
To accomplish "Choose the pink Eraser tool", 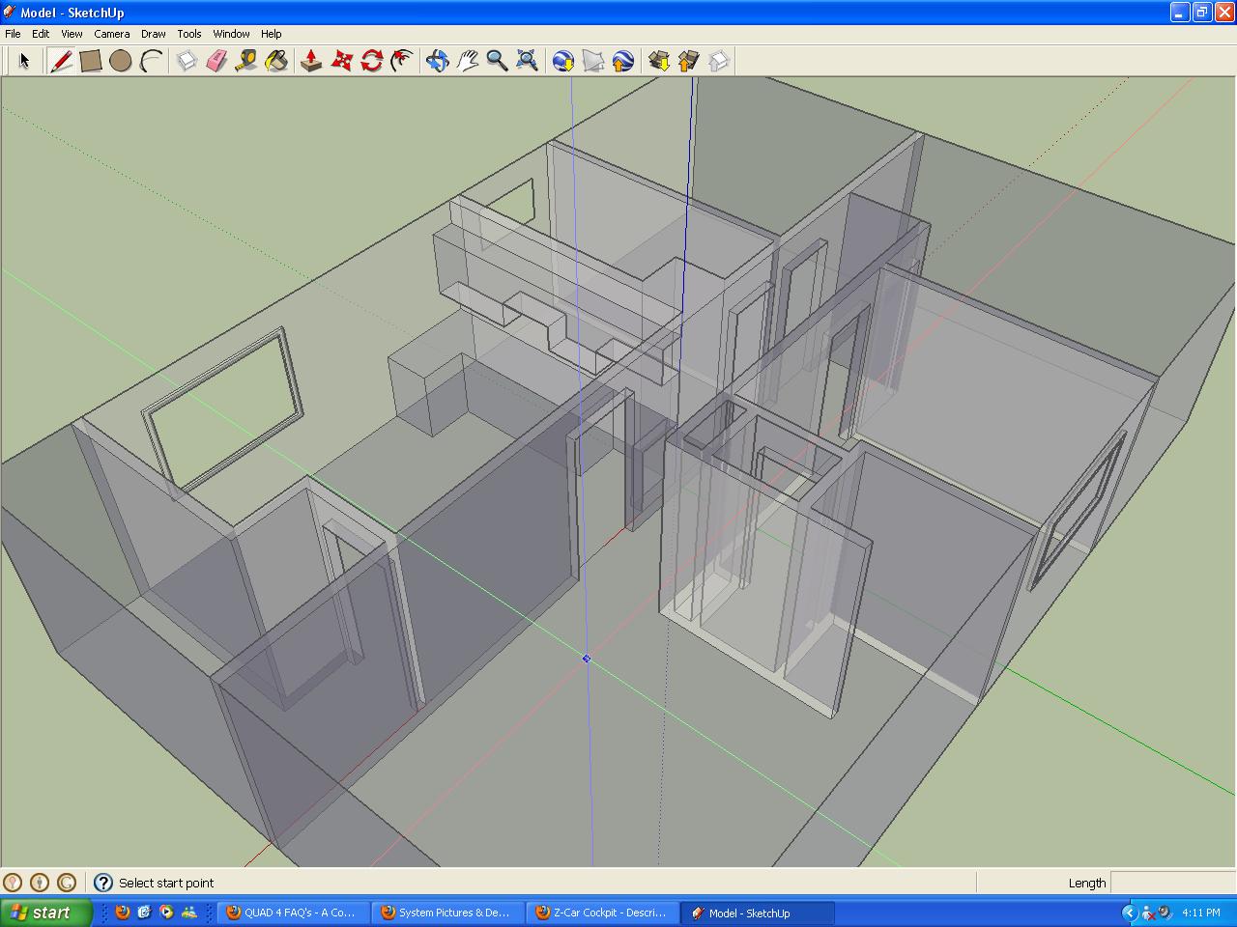I will tap(216, 61).
